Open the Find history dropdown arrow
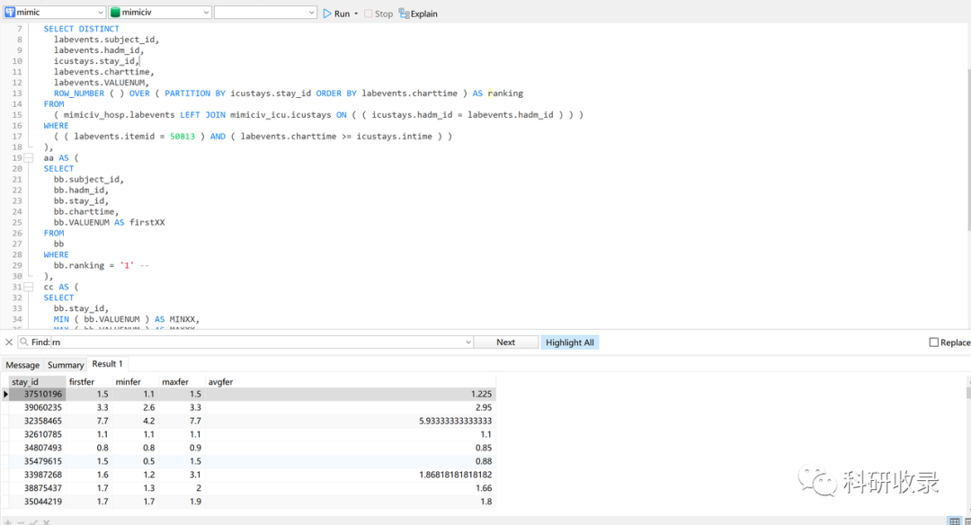Viewport: 971px width, 525px height. [468, 343]
